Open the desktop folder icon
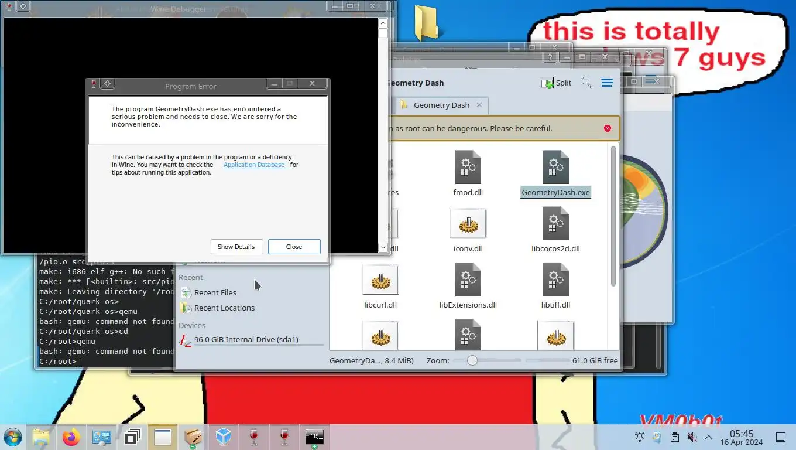The image size is (796, 450). click(x=427, y=22)
